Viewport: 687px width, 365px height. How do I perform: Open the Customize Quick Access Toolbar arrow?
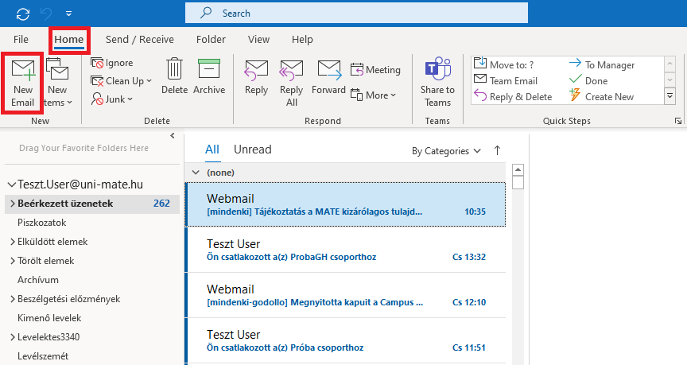[69, 14]
